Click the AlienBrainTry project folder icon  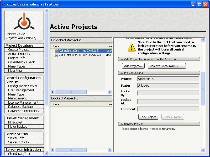[x=56, y=51]
